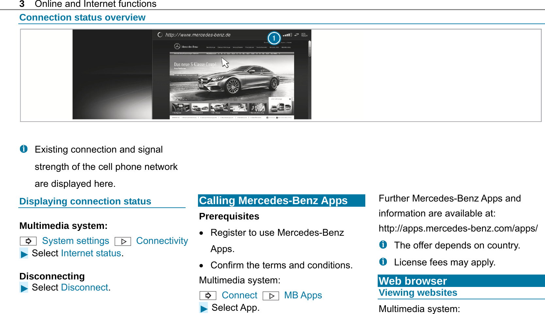
Task: Click the info icon beside 'The offer depends on country'
Action: point(383,245)
